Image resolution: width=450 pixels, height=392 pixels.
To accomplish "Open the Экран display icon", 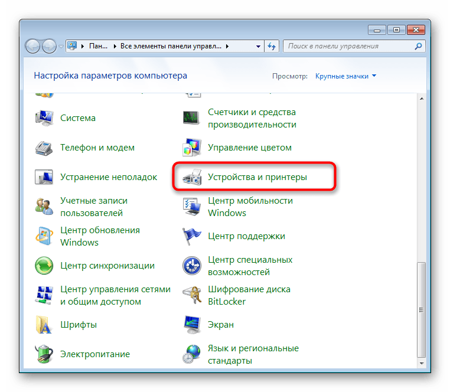I will click(x=191, y=325).
